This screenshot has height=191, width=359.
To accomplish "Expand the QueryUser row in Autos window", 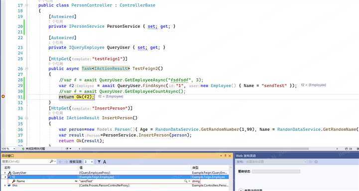I will tap(5, 173).
